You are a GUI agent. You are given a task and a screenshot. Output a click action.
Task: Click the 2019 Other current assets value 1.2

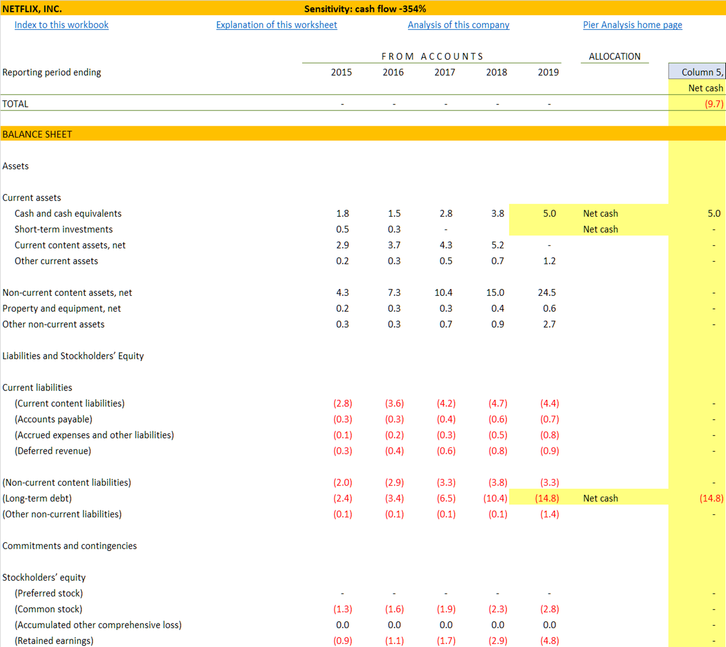tap(549, 261)
